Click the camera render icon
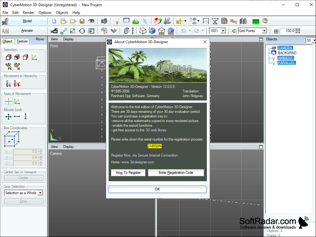 [104, 21]
